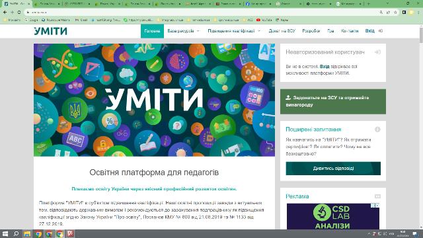The height and width of the screenshot is (238, 423).
Task: Click the Дивитись відповіді button
Action: 333,169
